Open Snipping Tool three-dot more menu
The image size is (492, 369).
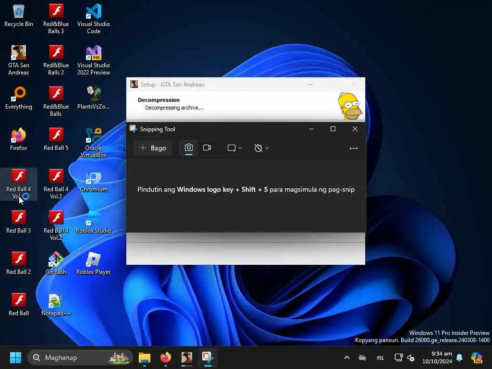[x=354, y=148]
